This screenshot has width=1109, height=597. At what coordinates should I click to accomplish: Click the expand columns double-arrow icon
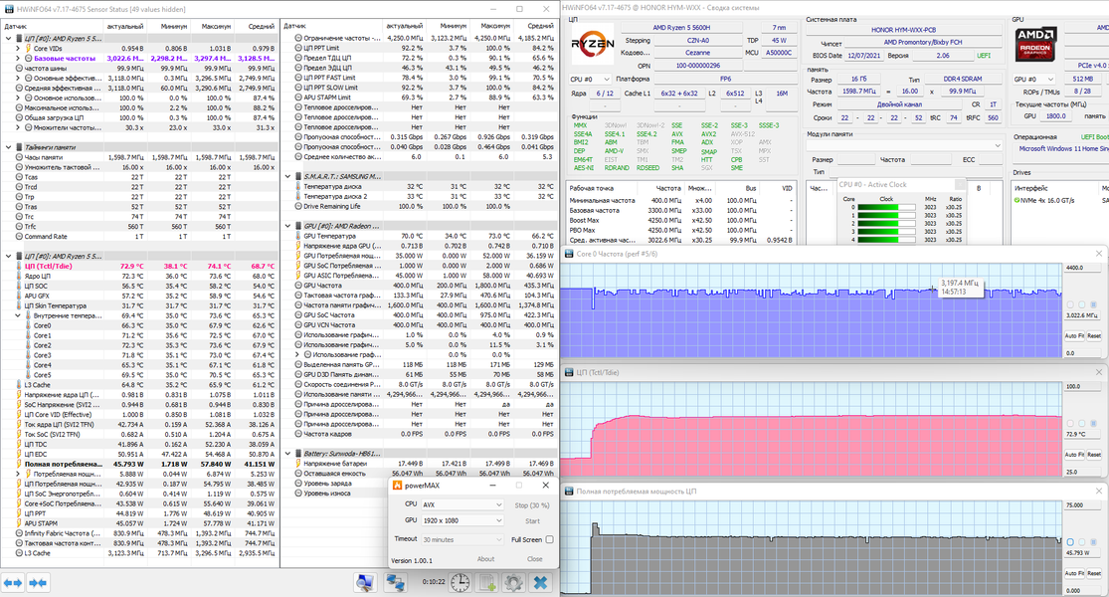pyautogui.click(x=13, y=583)
